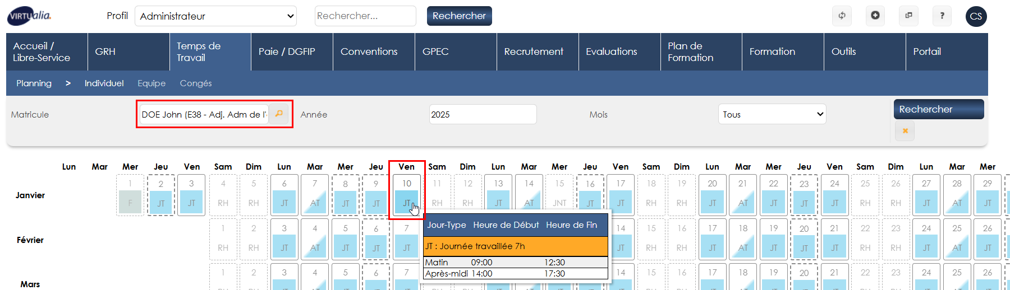Click the Année field containing 2025
Viewport: 1010px width, 290px height.
[483, 114]
